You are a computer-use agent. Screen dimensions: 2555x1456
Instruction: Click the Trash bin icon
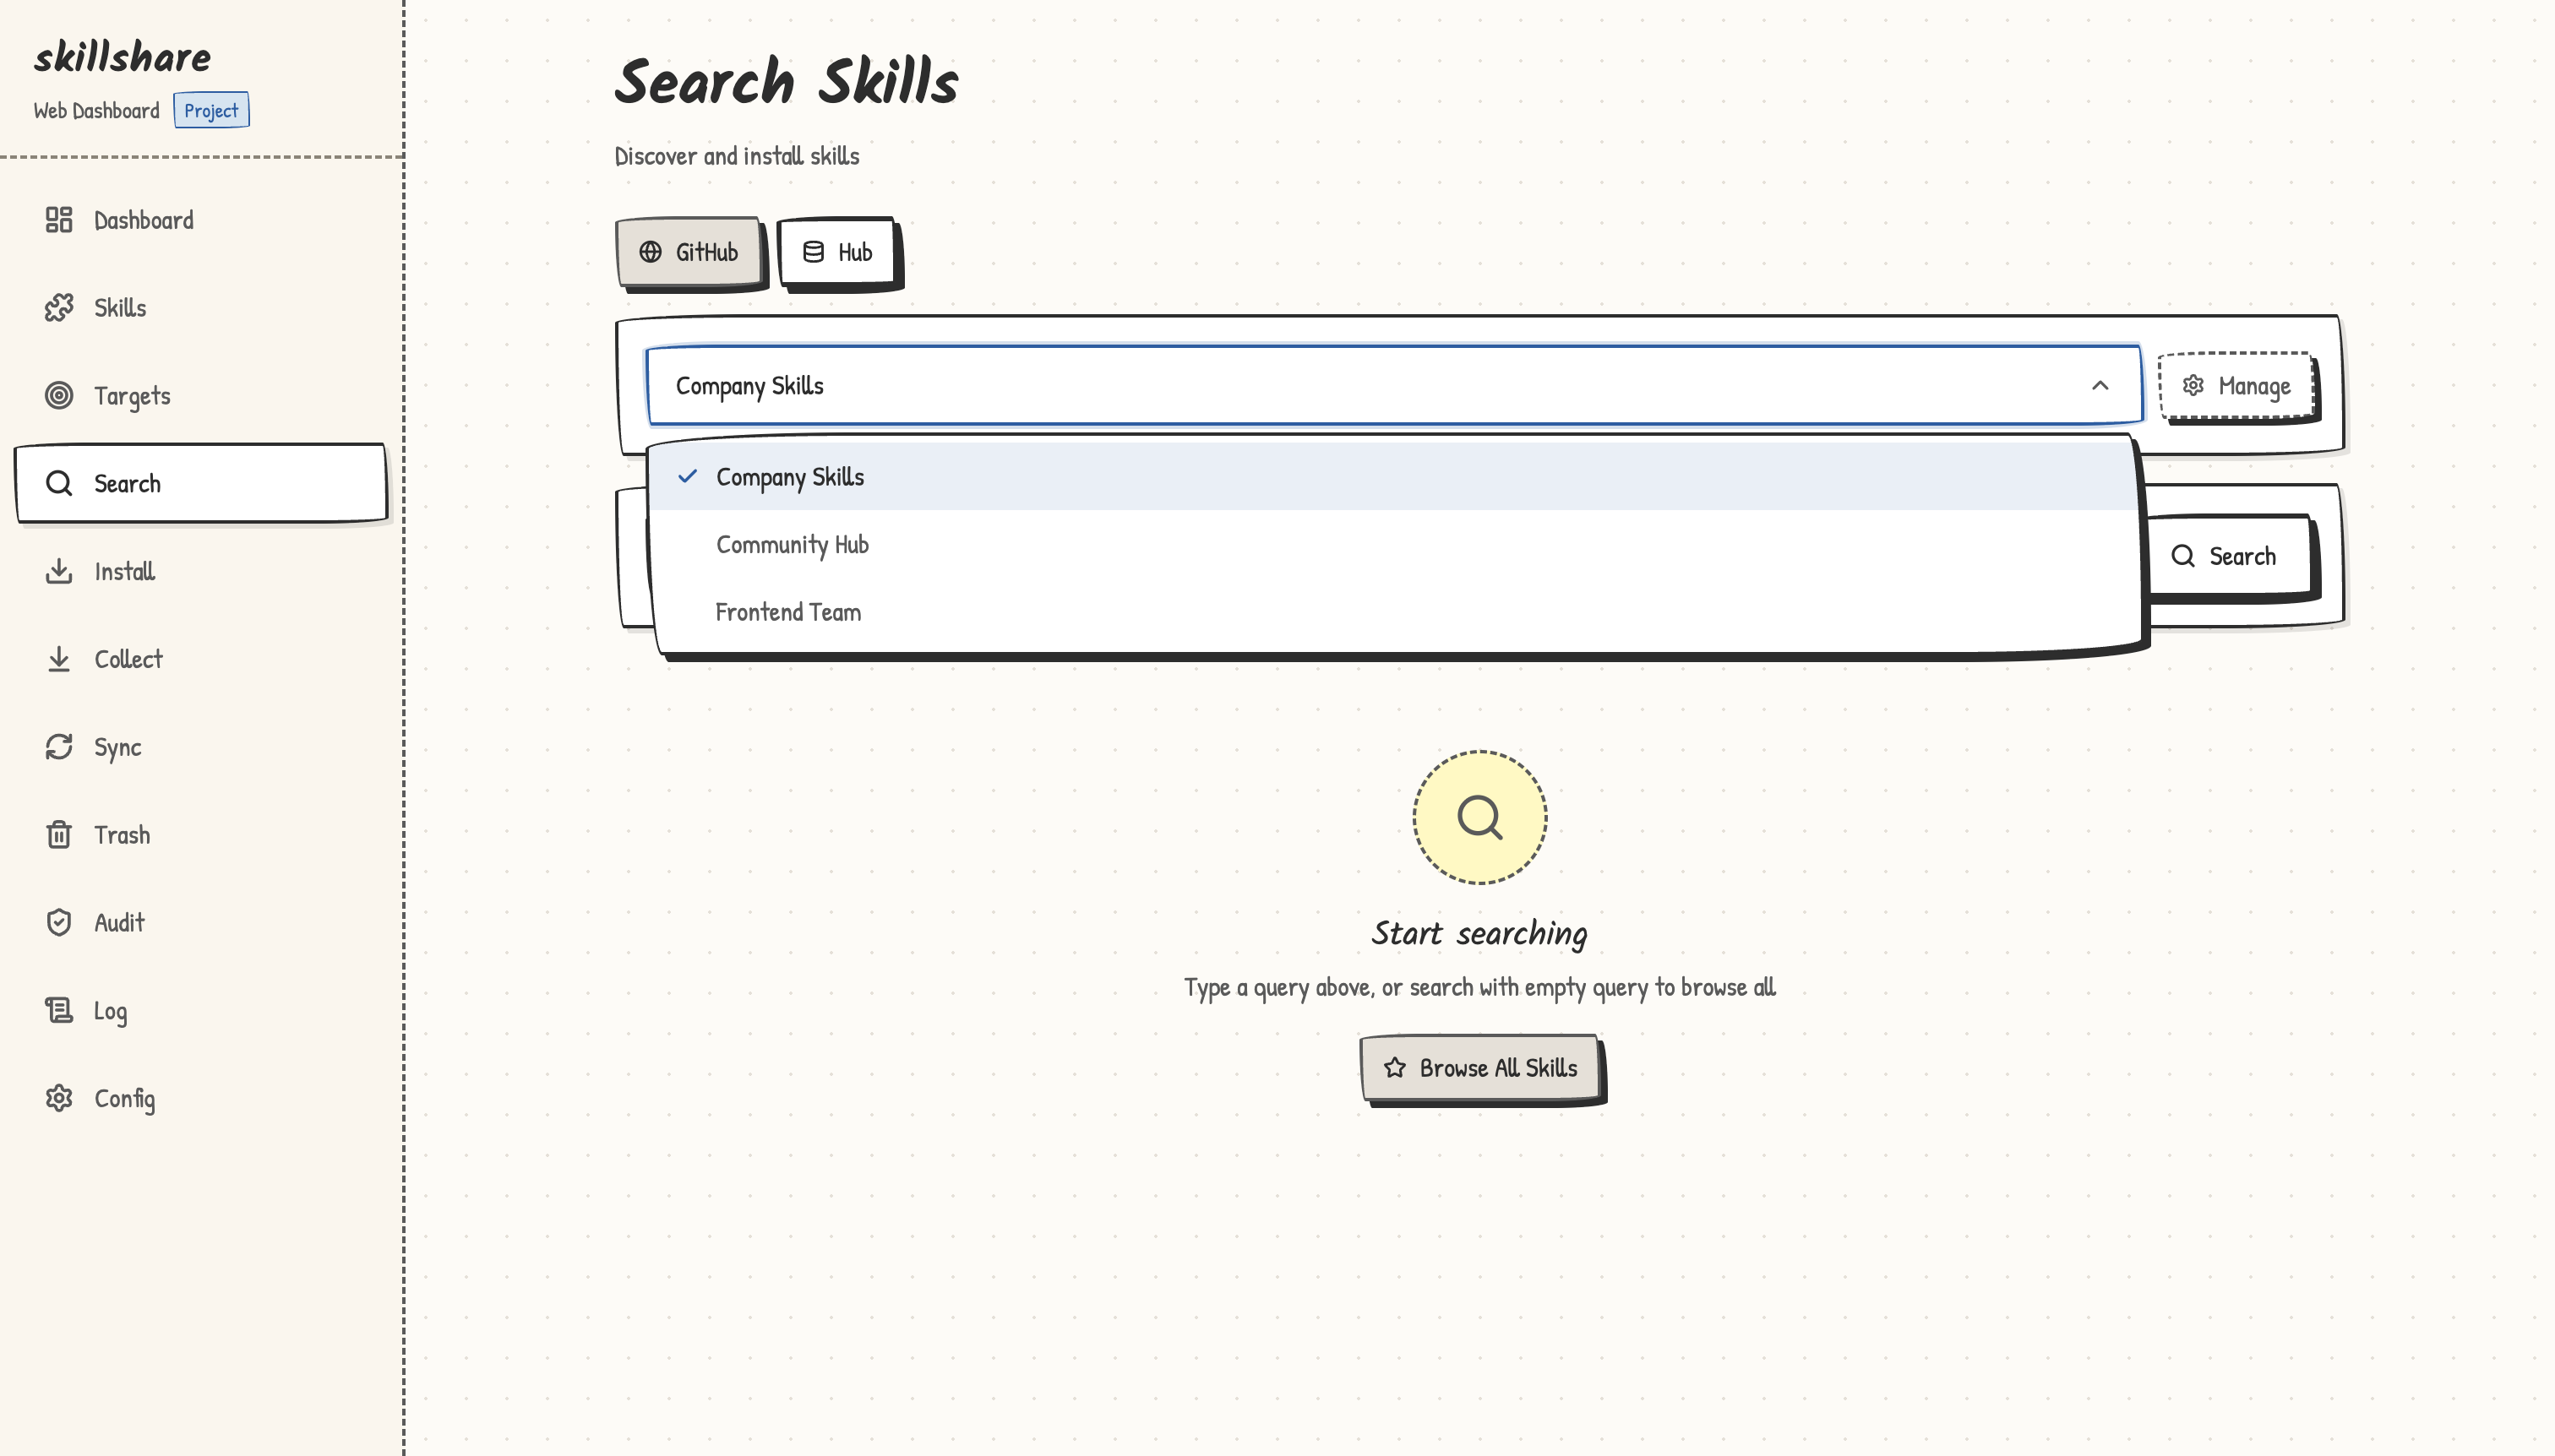coord(59,835)
